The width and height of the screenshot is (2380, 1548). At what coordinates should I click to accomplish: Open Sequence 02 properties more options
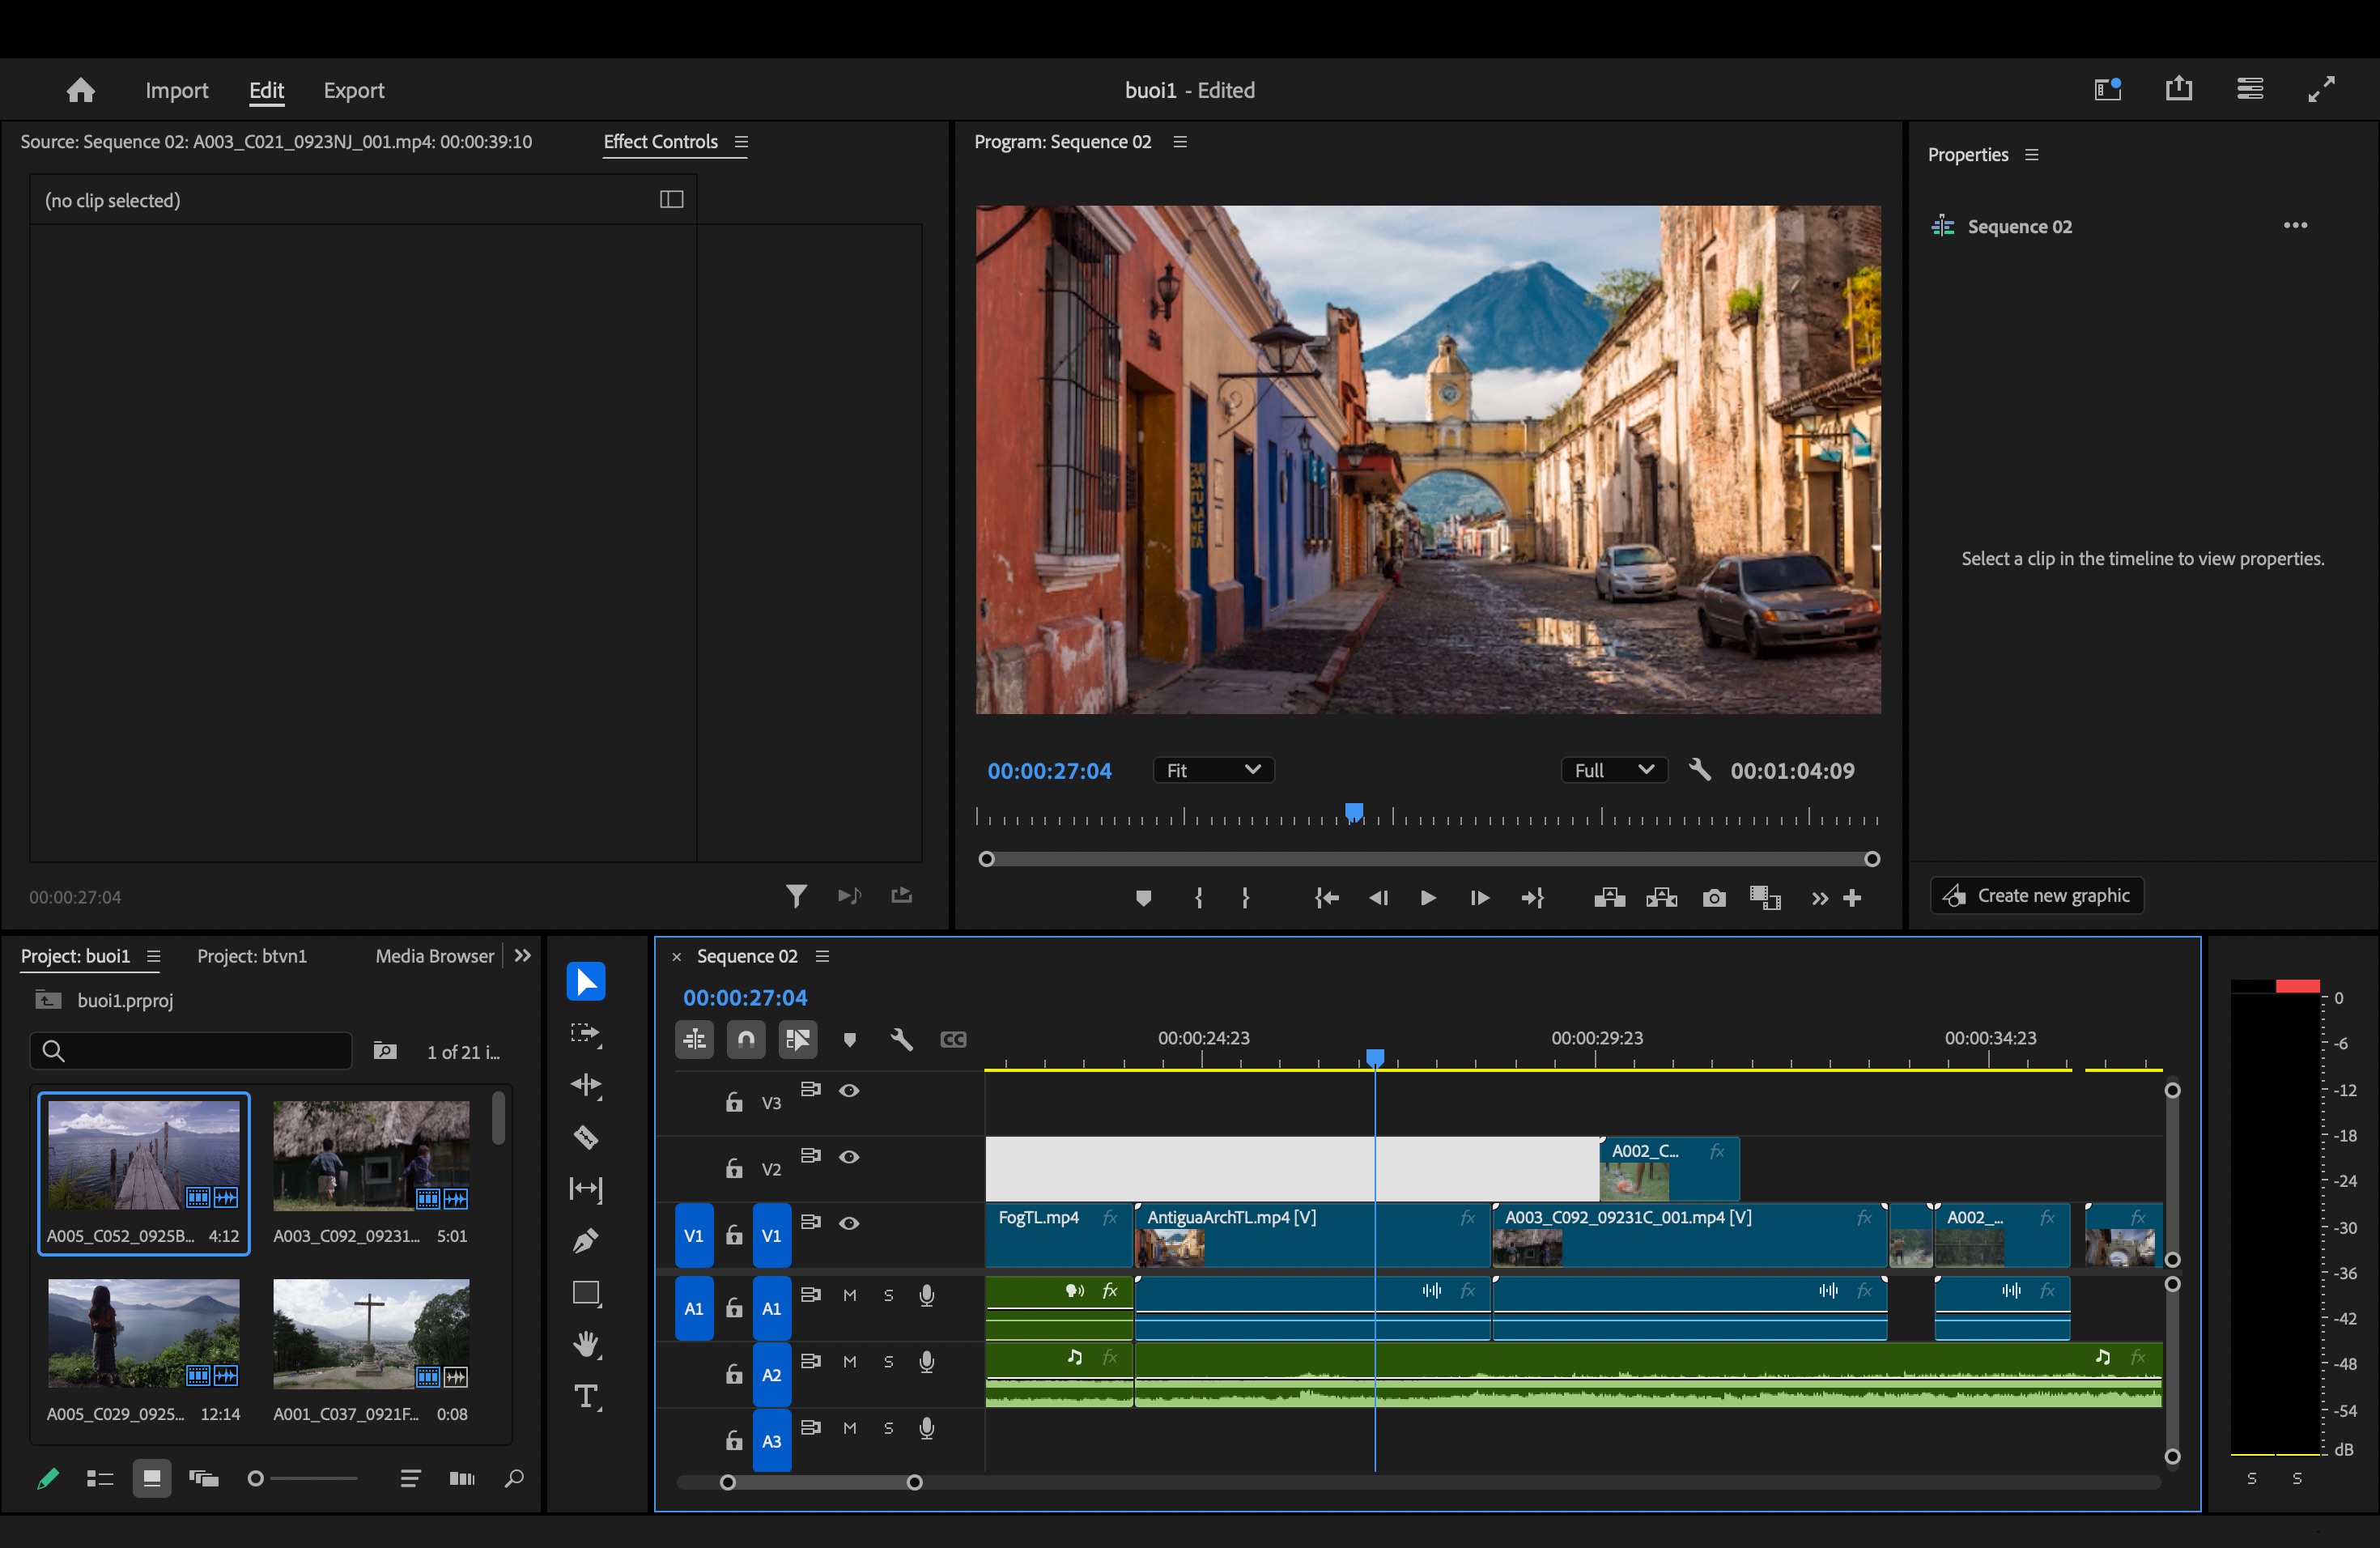(2295, 225)
